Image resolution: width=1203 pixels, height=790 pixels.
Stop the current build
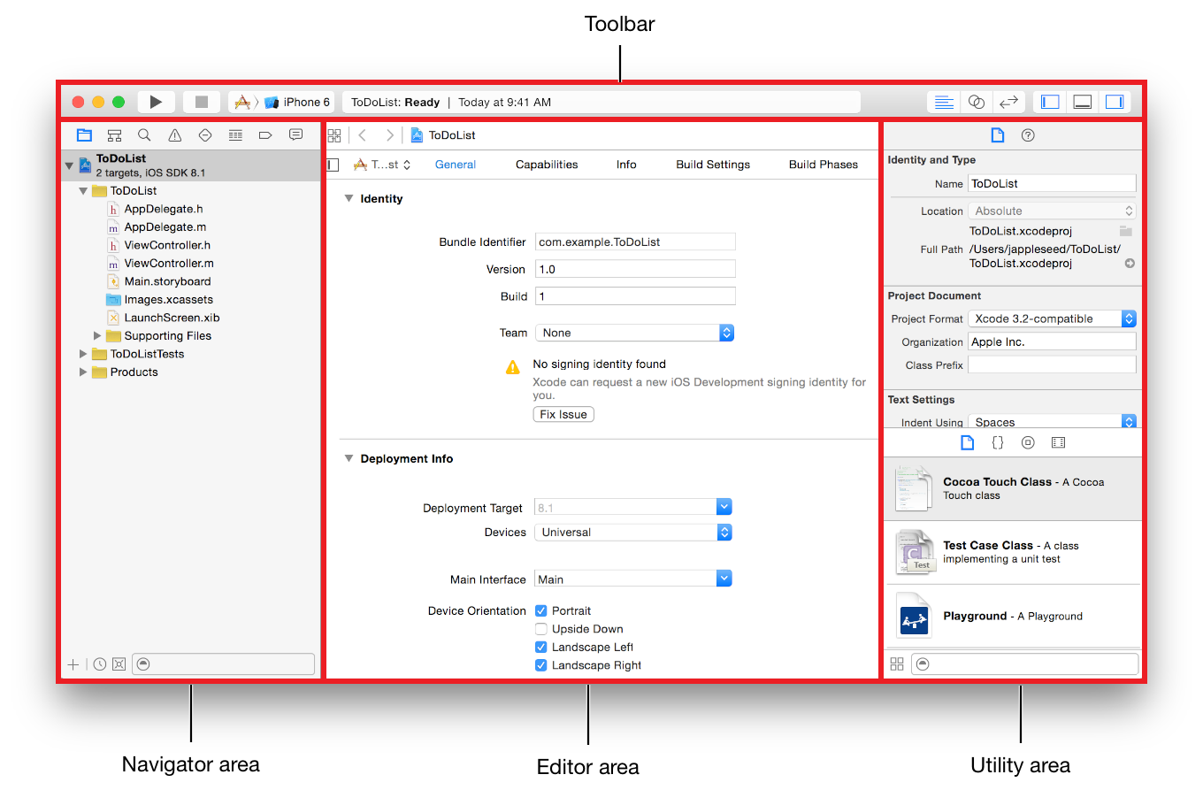(201, 101)
